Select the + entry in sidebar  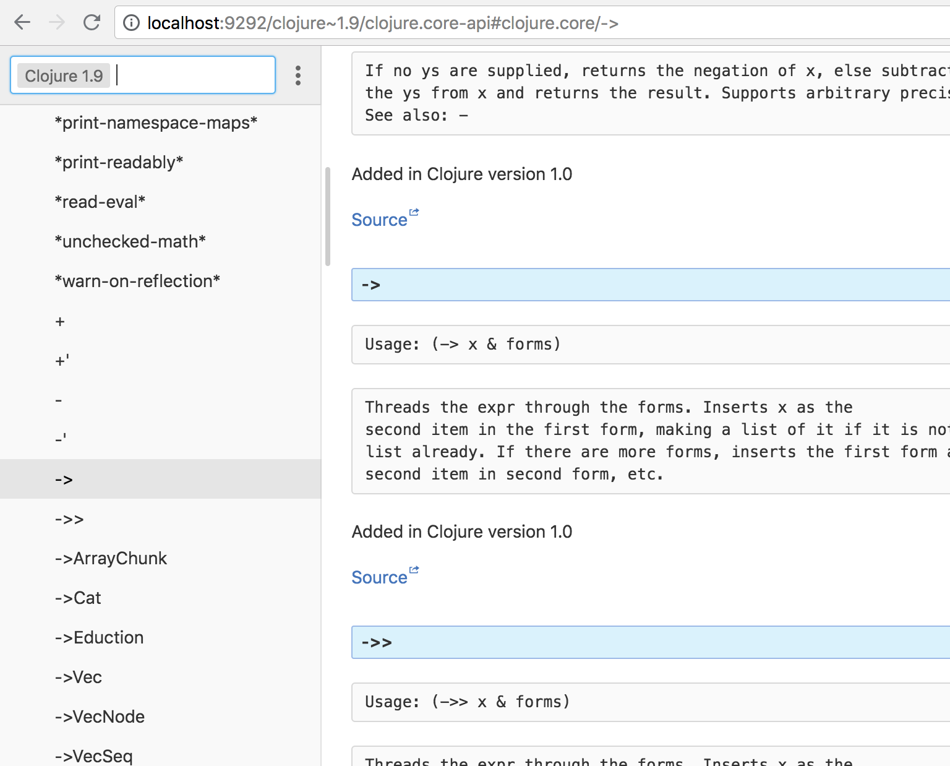pos(160,321)
